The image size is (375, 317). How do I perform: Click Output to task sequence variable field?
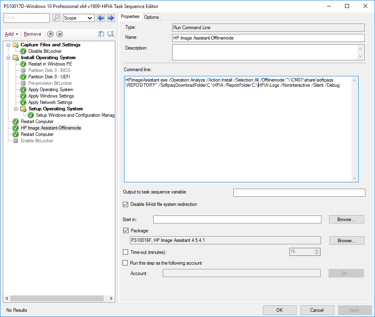click(299, 193)
